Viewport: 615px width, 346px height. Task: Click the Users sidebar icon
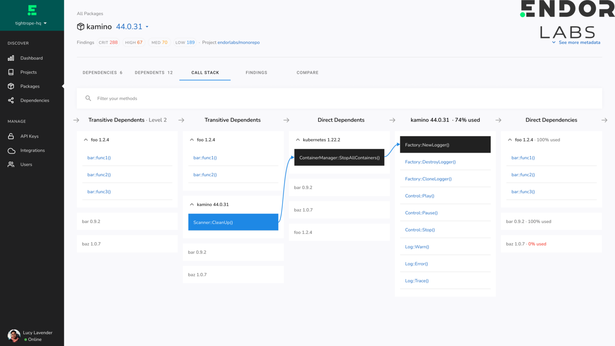coord(11,164)
